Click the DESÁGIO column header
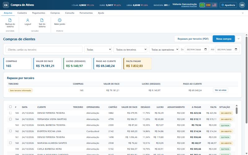Screen dimensions: 248x155 145,107
